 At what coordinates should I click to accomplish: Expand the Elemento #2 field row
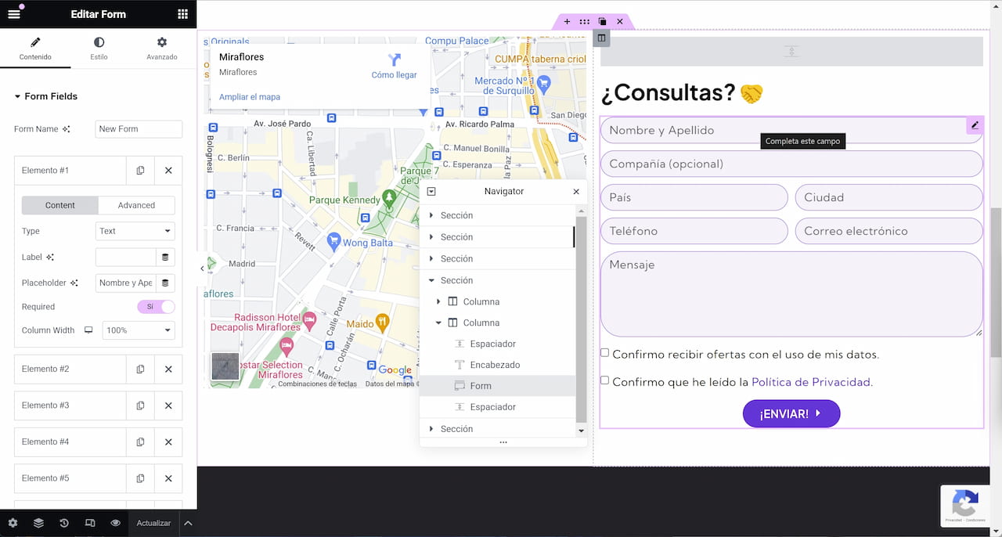pyautogui.click(x=70, y=369)
